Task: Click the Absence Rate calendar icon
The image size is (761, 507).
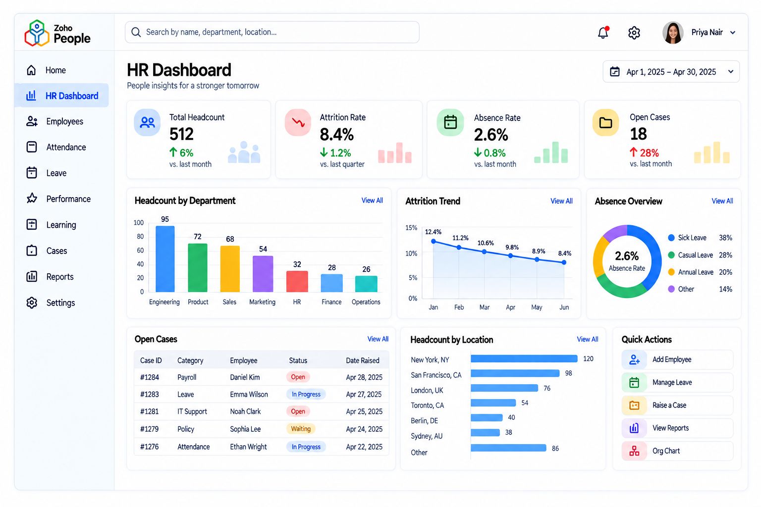Action: tap(450, 122)
